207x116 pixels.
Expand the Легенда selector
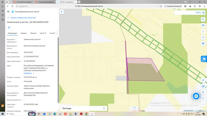83,108
